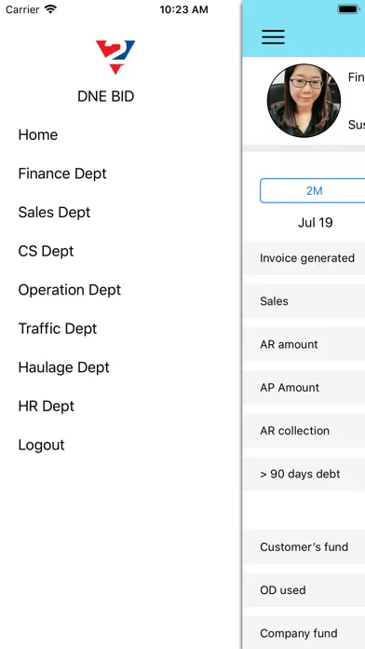Select Haulage Dept menu entry
This screenshot has height=649, width=365.
63,367
